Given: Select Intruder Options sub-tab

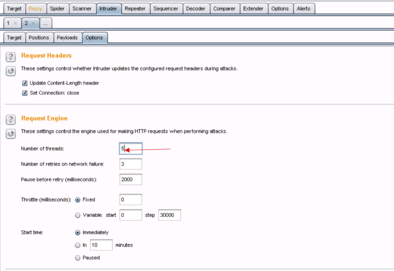Looking at the screenshot, I should 94,38.
